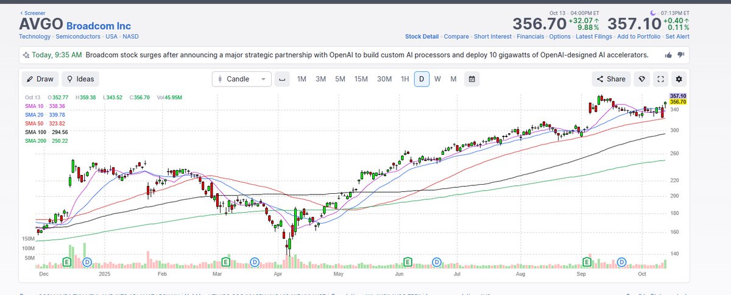This screenshot has height=295, width=731.
Task: Click the September dividend D marker
Action: click(621, 262)
